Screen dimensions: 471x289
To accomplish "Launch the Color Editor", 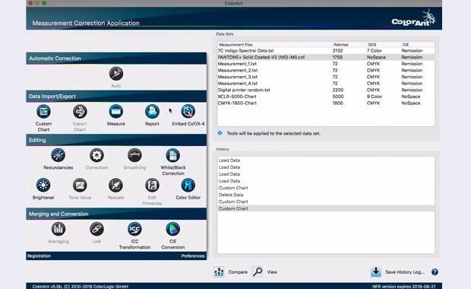I will [188, 186].
